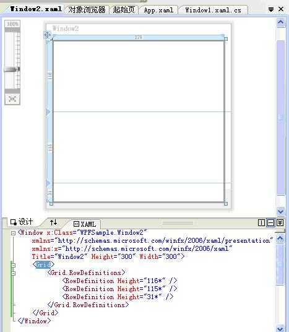289x332 pixels.
Task: Collapse the Grid.RowDefinitions outline node
Action: click(x=14, y=273)
